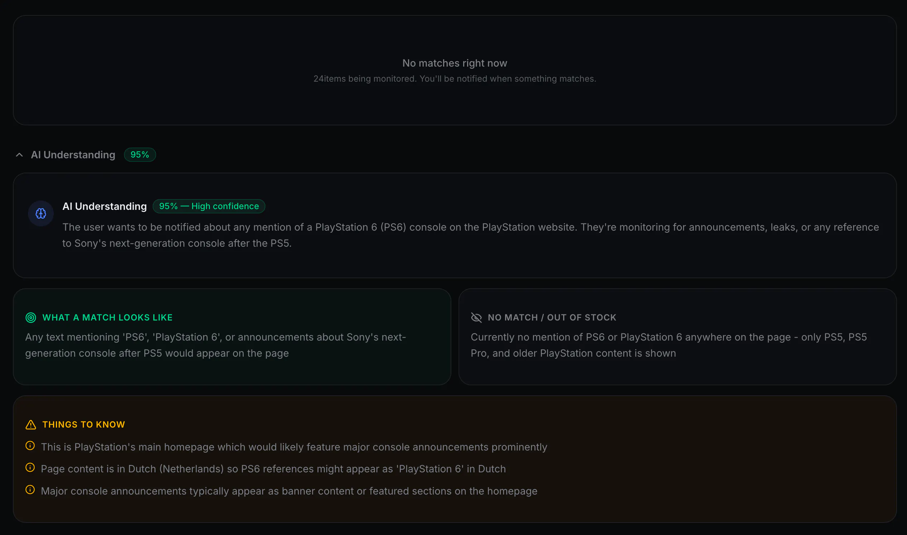Click the 95% badge beside the section header
Viewport: 907px width, 535px height.
(140, 155)
